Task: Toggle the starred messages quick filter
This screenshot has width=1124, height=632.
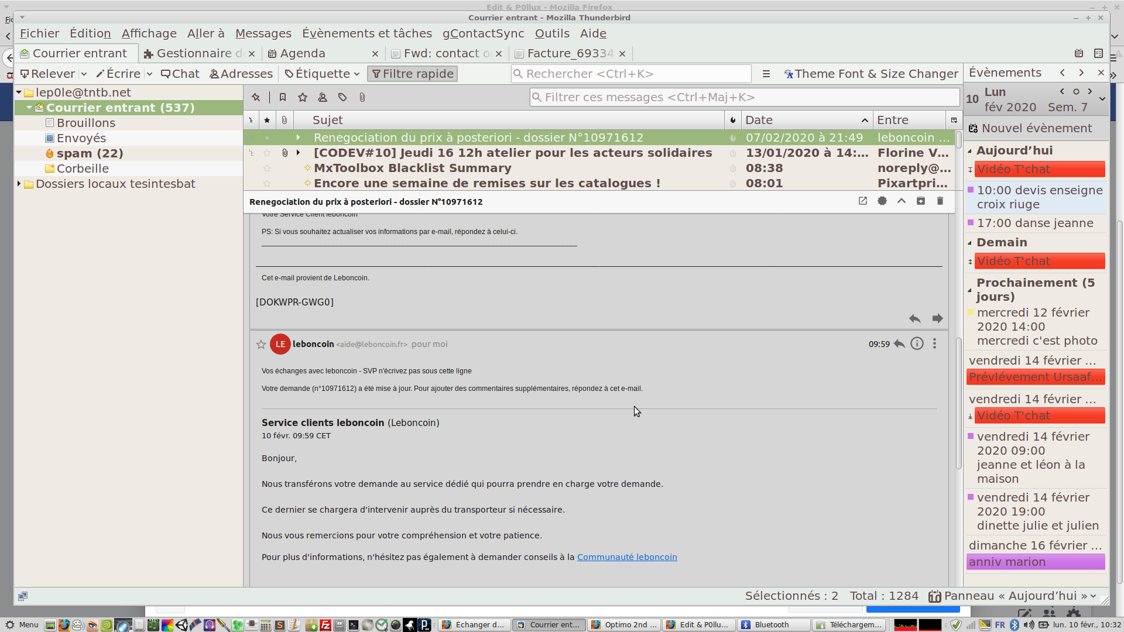Action: click(x=303, y=98)
